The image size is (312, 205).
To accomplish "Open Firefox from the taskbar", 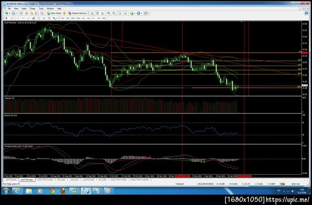I will 63,191.
